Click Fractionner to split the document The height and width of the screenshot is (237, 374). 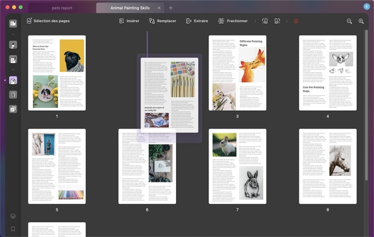coord(233,21)
